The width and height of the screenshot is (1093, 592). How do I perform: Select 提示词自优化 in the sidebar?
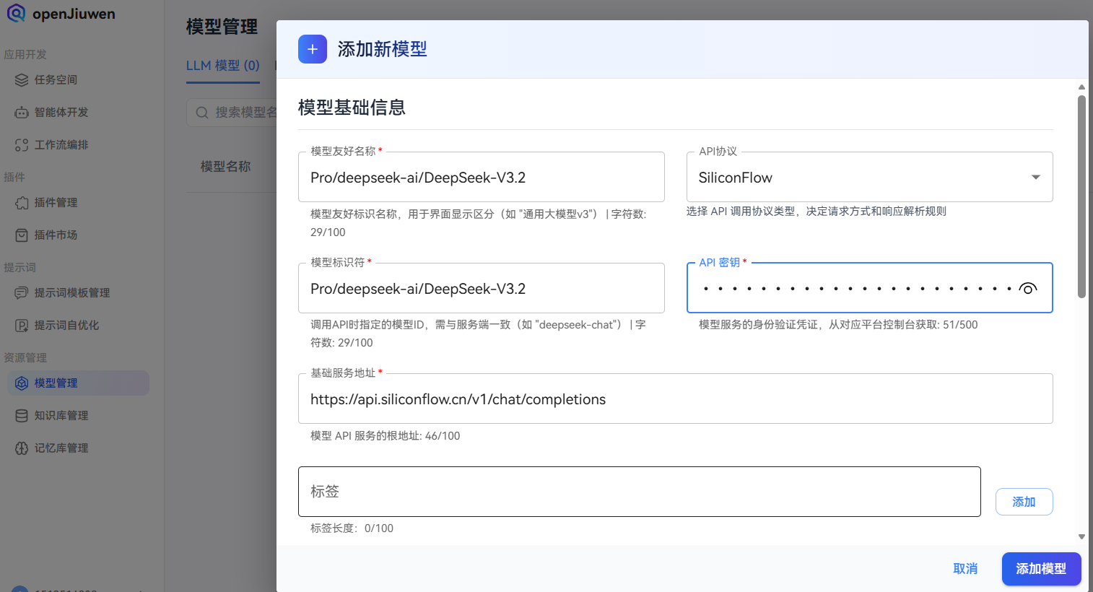[67, 325]
